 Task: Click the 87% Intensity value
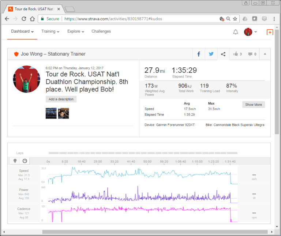231,86
